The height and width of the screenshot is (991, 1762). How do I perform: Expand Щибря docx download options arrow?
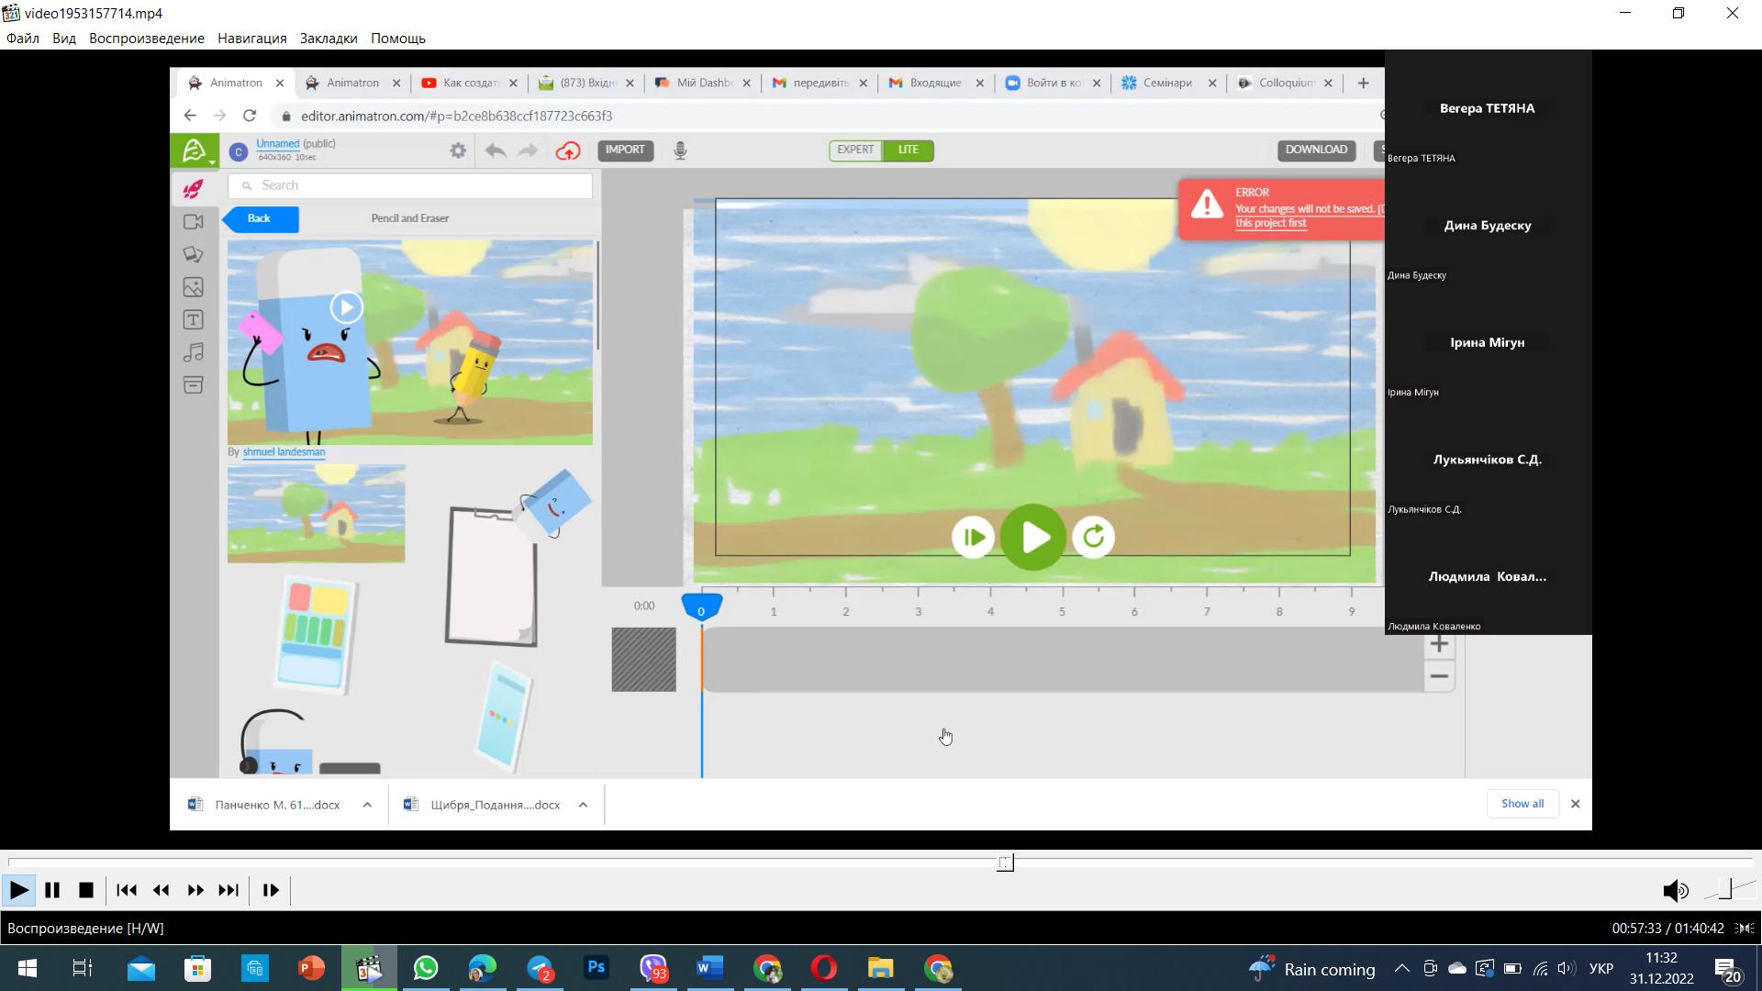[583, 805]
